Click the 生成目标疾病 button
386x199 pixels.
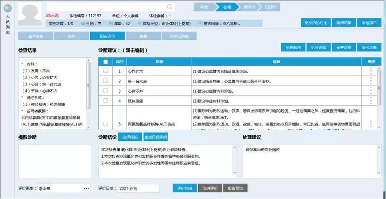[155, 137]
